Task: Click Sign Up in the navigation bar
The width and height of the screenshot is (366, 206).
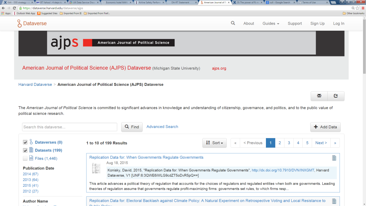Action: [317, 23]
